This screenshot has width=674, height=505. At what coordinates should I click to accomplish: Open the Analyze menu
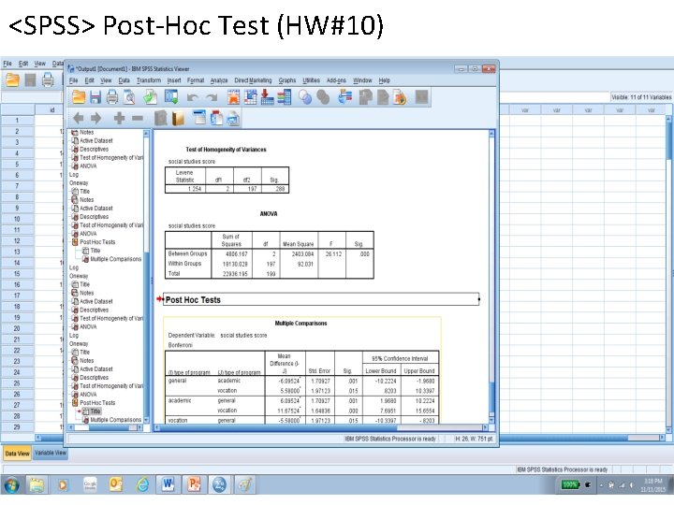point(219,80)
